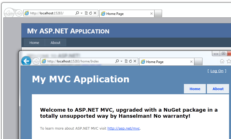Click IE page icon in rear window address bar
The width and height of the screenshot is (231, 139).
coord(27,13)
